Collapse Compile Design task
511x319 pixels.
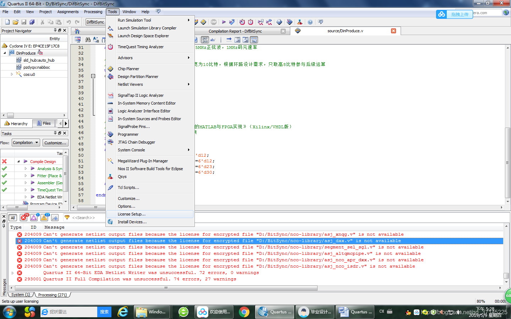point(18,161)
